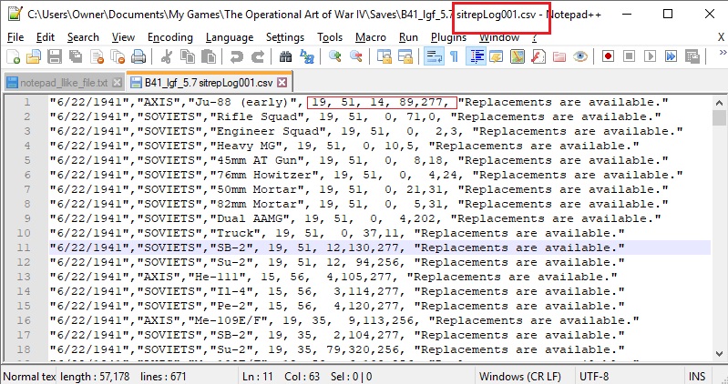Click Save Current Recorded Macro icon

(x=692, y=56)
